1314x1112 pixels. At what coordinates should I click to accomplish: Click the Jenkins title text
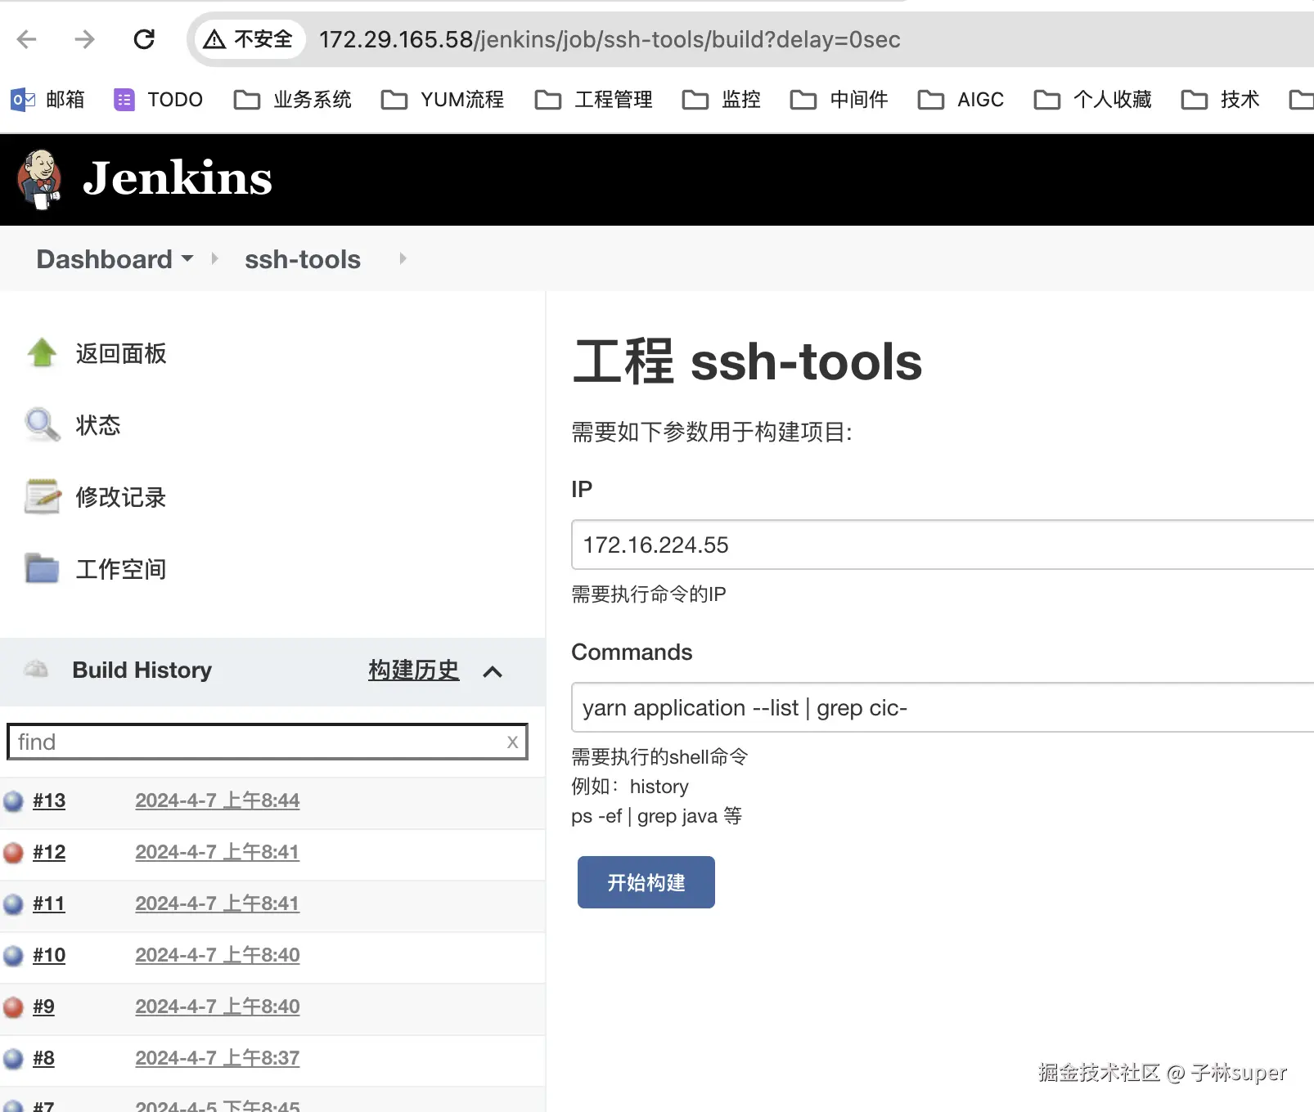(x=178, y=178)
